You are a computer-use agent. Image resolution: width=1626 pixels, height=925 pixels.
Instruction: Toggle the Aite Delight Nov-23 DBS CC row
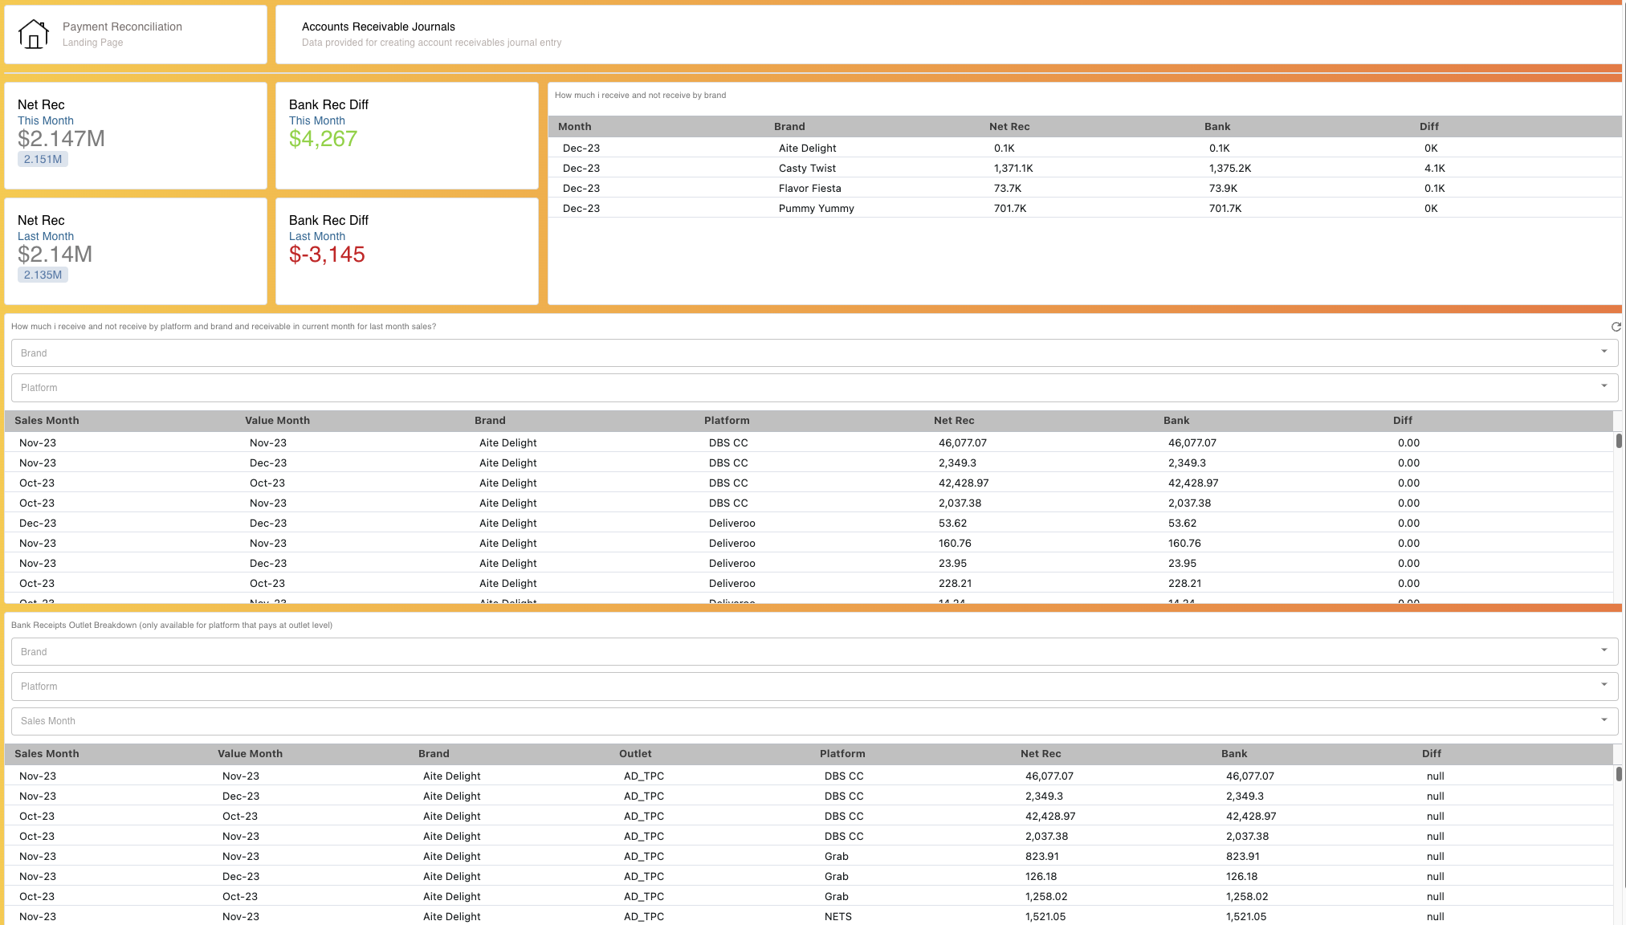pyautogui.click(x=813, y=442)
